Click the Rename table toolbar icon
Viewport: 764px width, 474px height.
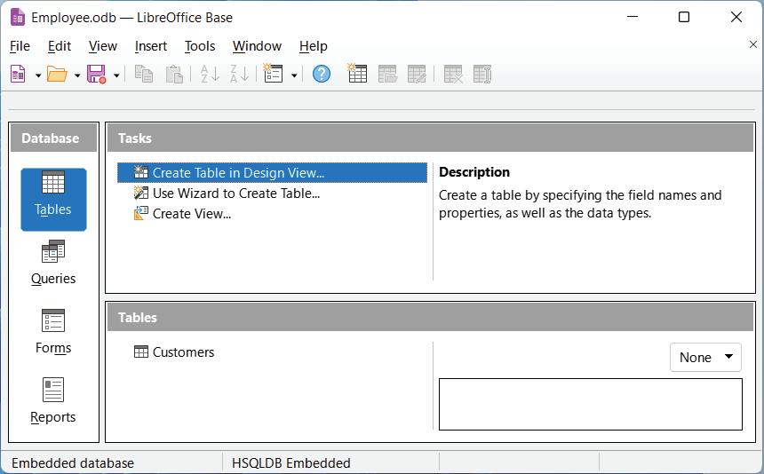(482, 75)
